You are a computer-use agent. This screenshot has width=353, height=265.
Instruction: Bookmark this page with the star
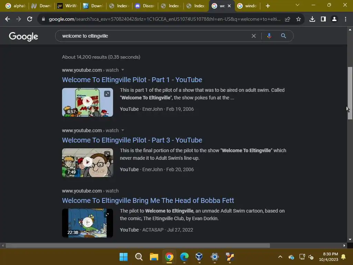pyautogui.click(x=299, y=19)
